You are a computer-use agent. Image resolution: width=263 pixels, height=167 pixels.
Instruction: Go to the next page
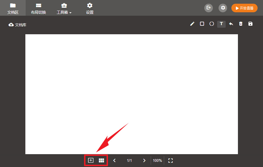[x=144, y=160]
